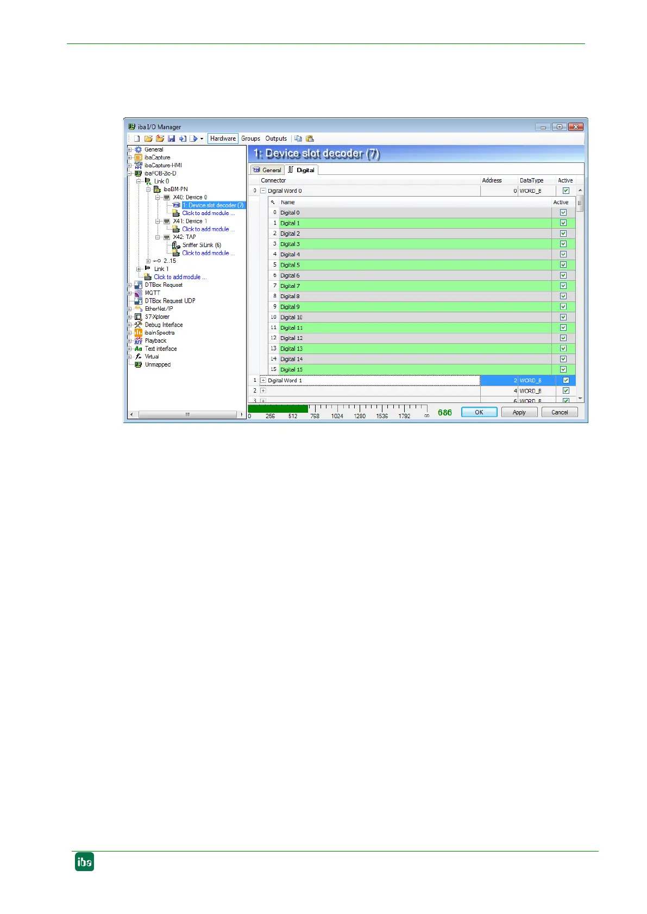Click the green signal usage progress bar
Screen dimensions: 647x914
278,408
